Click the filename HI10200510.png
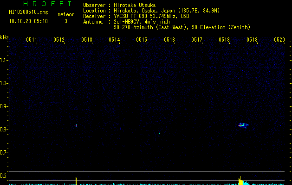The image size is (292, 185). [28, 12]
